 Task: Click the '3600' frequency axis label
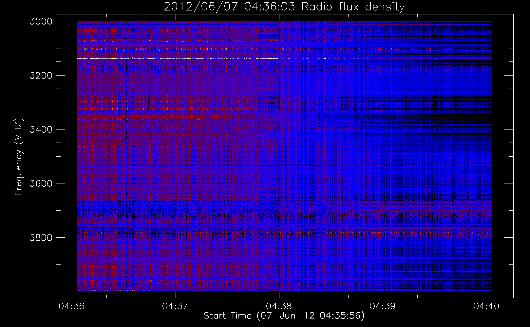coord(41,183)
